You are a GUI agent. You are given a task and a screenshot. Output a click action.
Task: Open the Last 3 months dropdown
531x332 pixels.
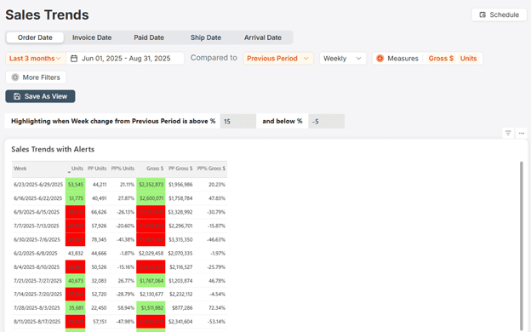point(35,58)
